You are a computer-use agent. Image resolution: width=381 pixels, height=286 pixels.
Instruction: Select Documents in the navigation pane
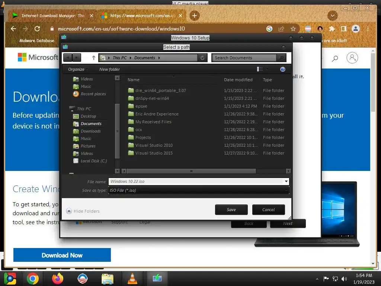click(x=91, y=124)
